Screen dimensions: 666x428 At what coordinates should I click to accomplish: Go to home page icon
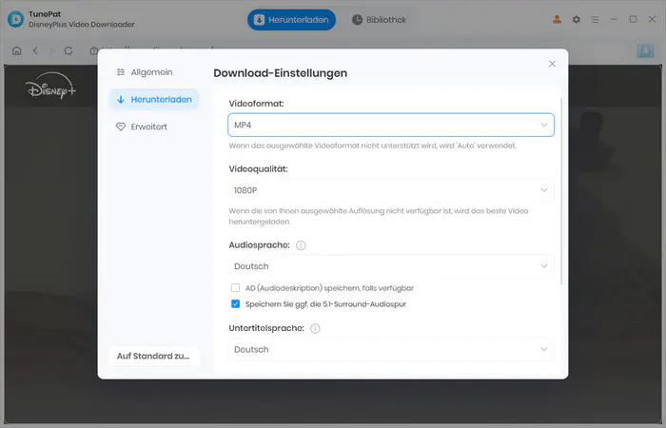[x=16, y=51]
